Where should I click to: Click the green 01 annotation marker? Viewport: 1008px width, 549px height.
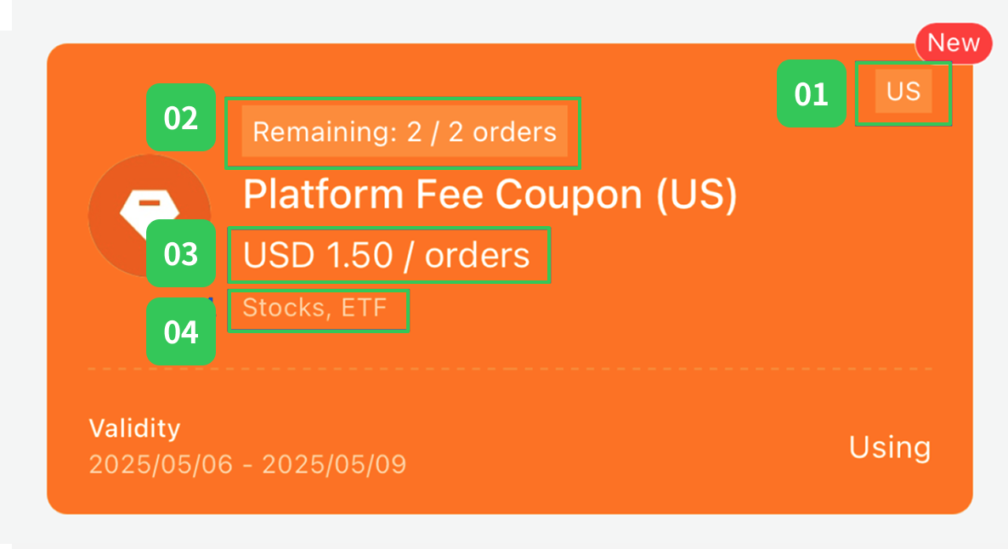[812, 93]
